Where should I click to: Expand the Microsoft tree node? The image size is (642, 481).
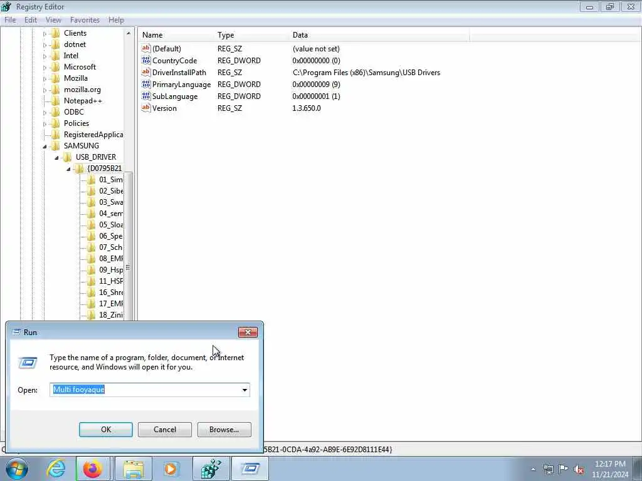pos(45,68)
